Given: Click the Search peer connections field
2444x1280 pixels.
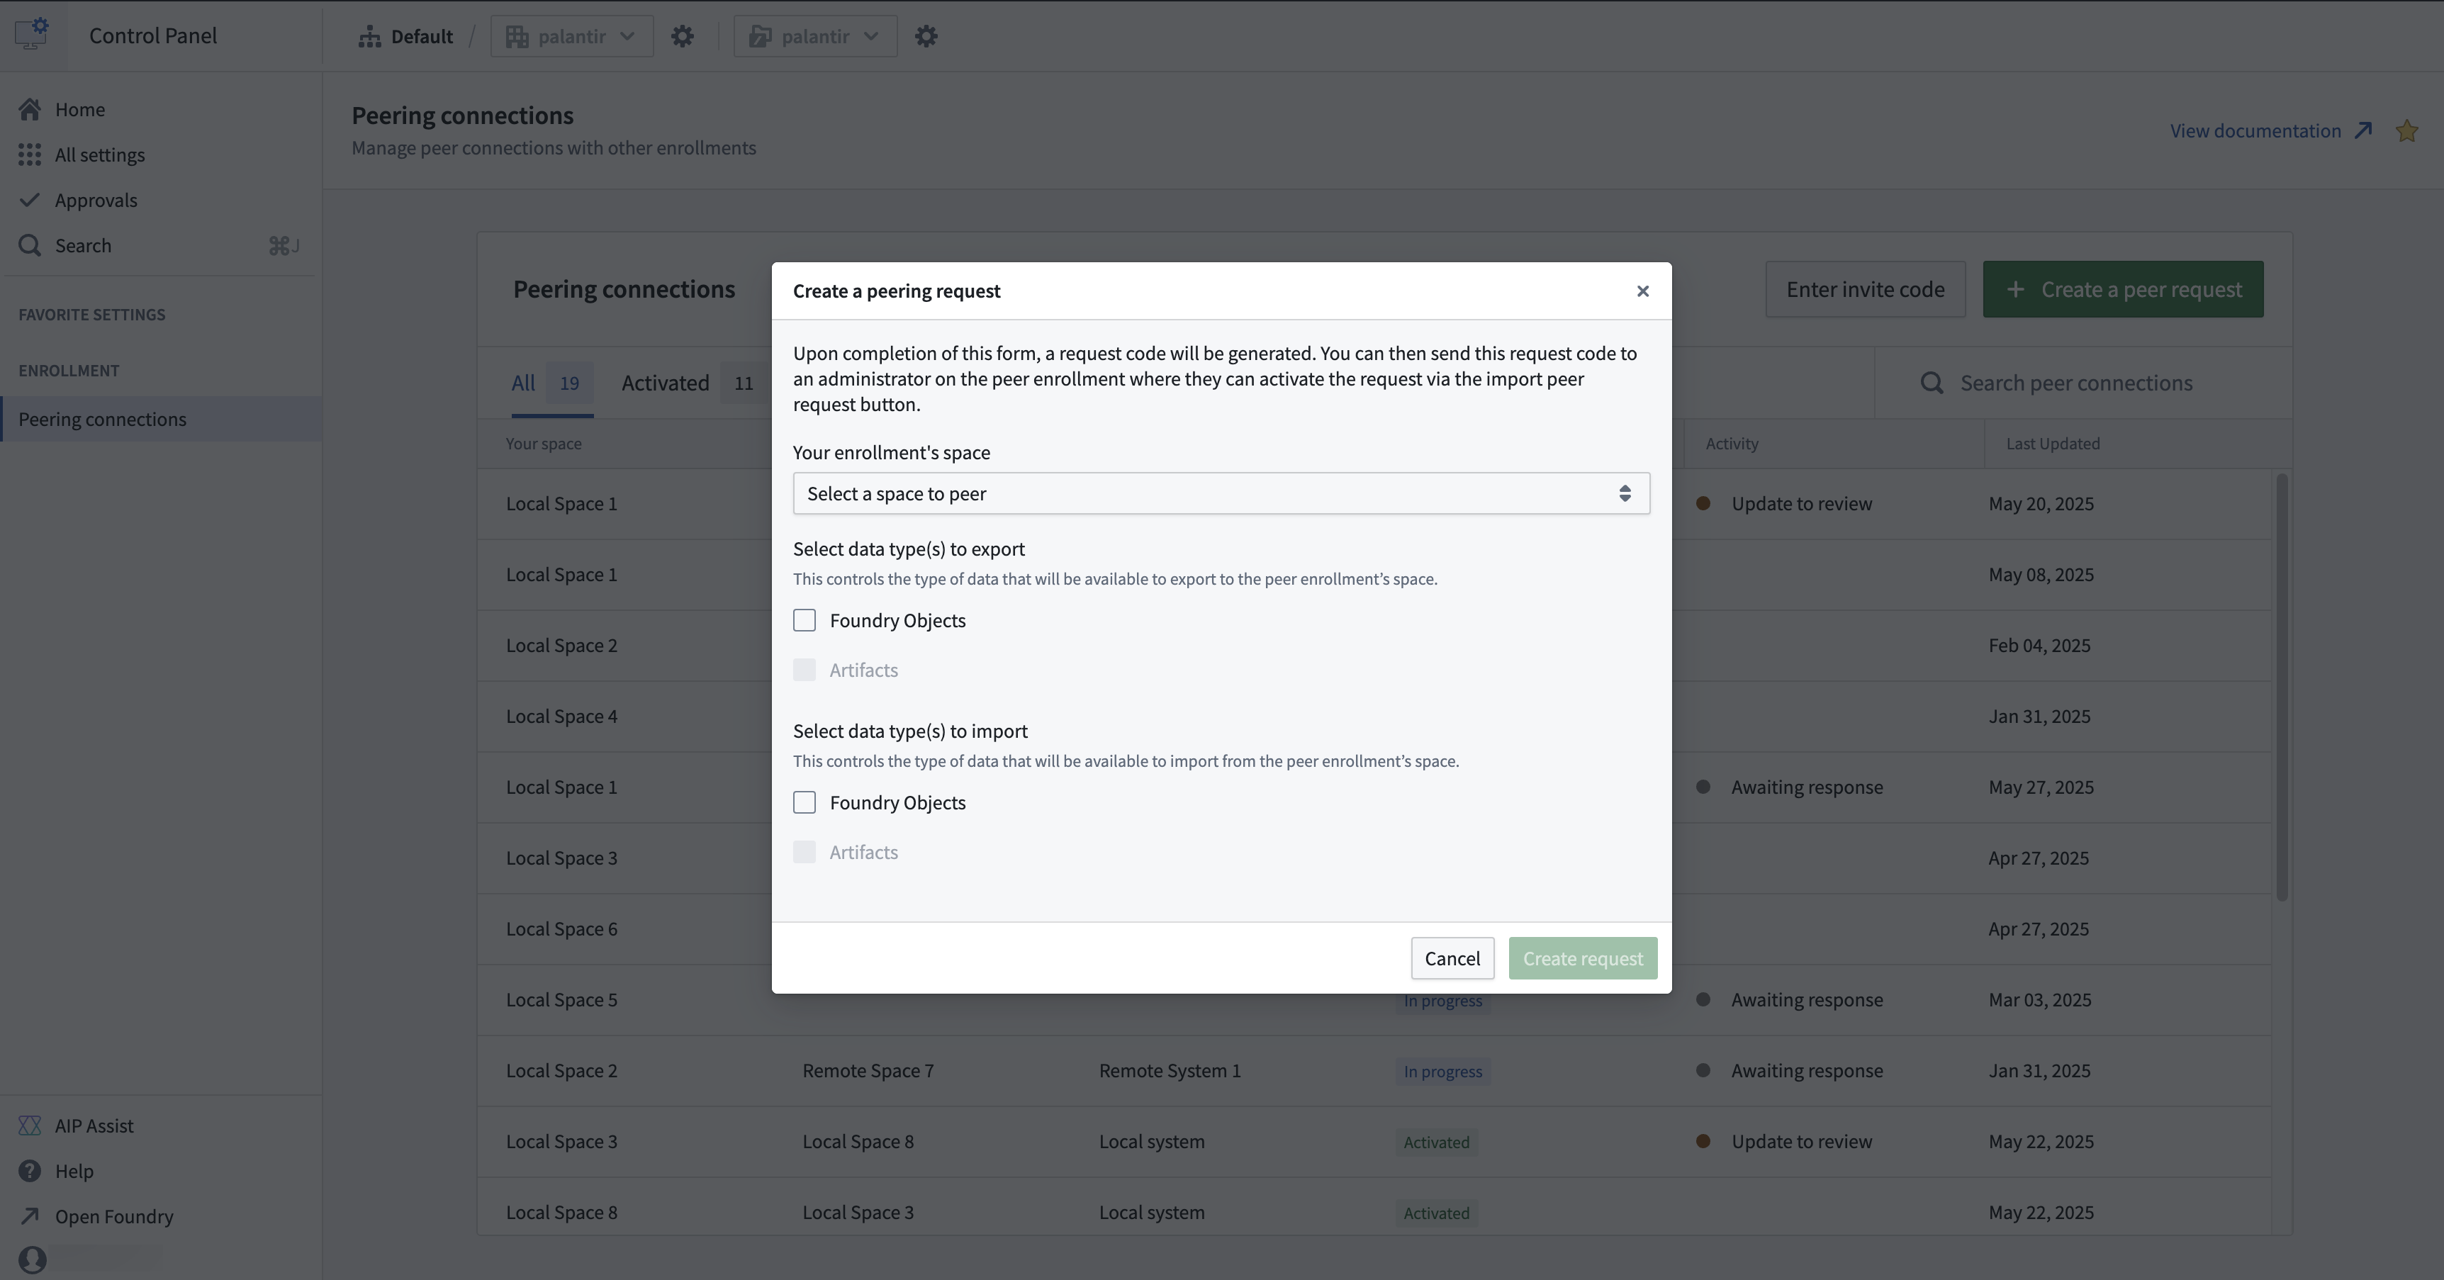Looking at the screenshot, I should 2078,383.
